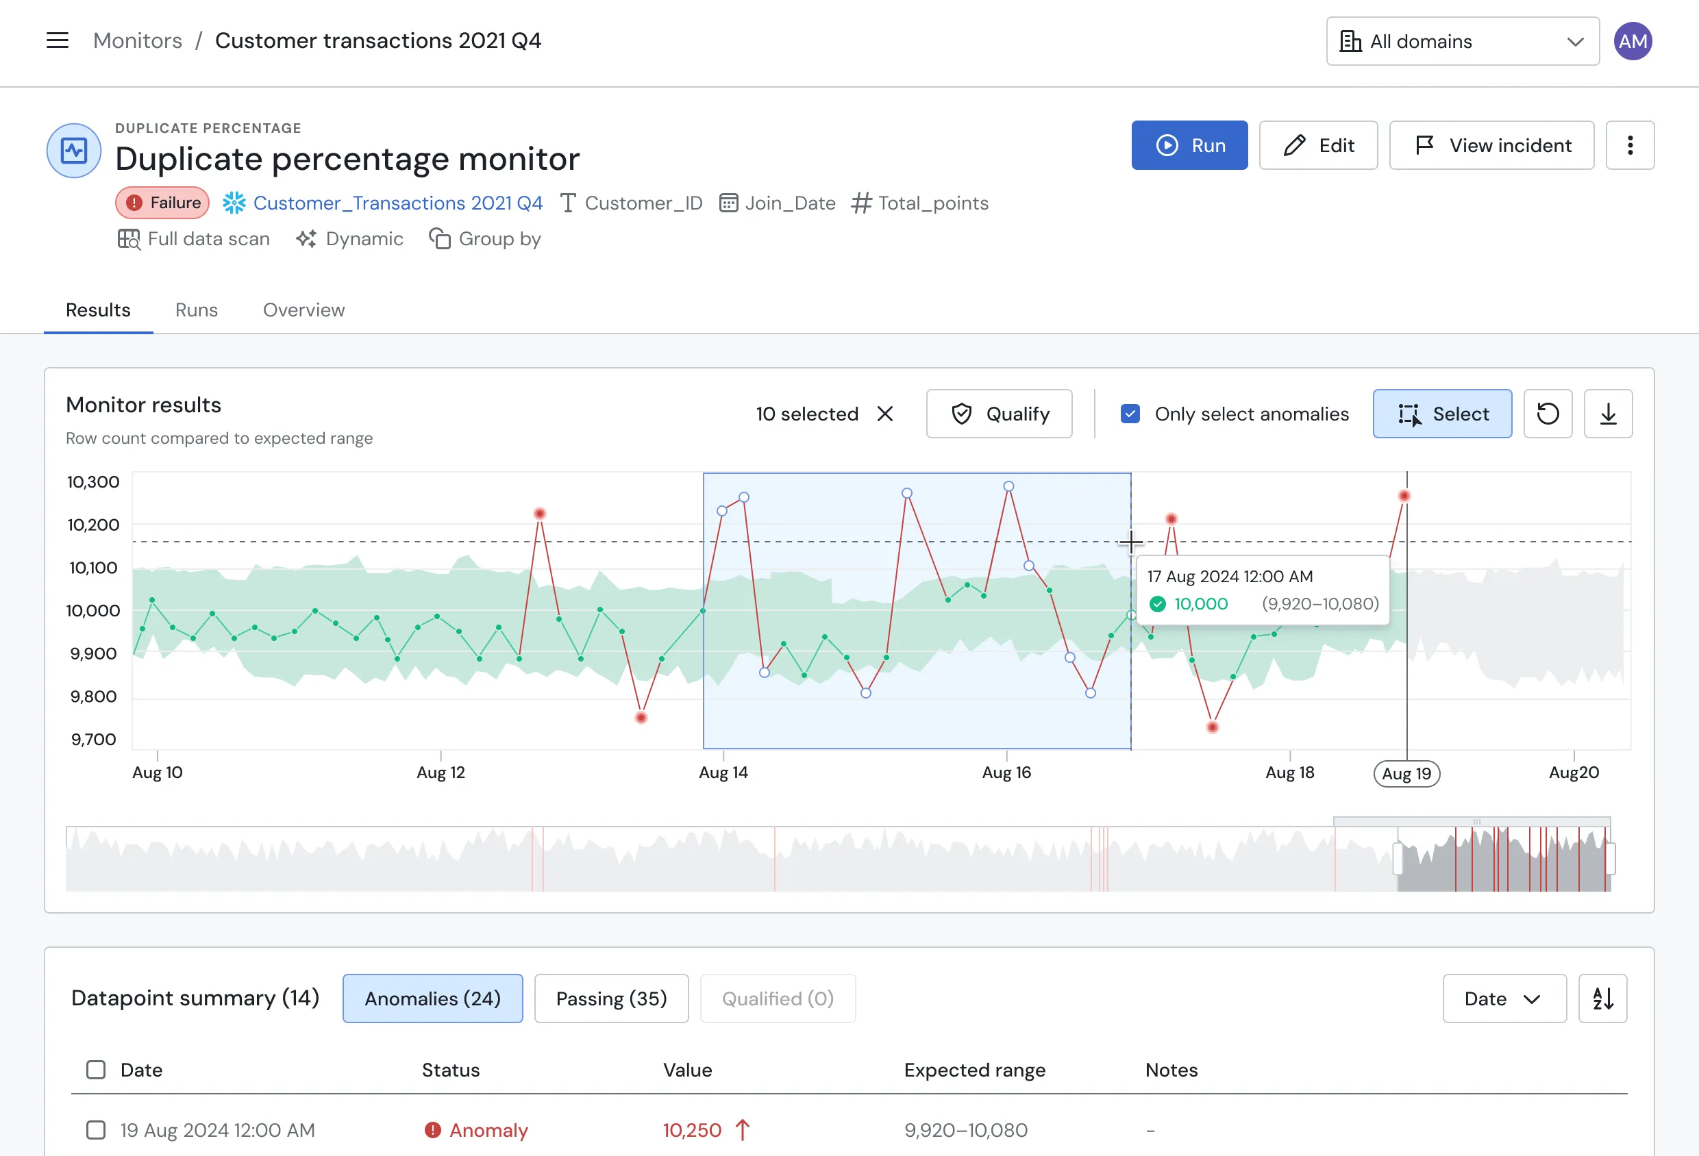Click the Run button
This screenshot has width=1699, height=1156.
(x=1189, y=145)
